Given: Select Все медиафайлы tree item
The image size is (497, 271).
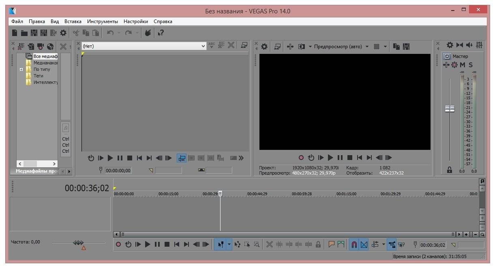Looking at the screenshot, I should (x=45, y=56).
